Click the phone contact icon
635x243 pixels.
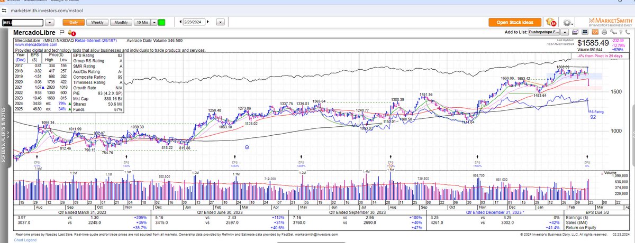pos(628,32)
